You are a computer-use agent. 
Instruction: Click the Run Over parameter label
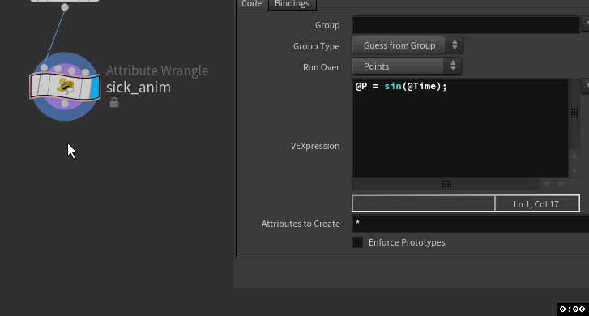[321, 67]
